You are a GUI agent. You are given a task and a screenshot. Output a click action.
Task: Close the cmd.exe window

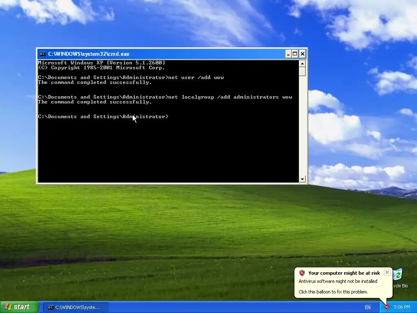pos(303,54)
